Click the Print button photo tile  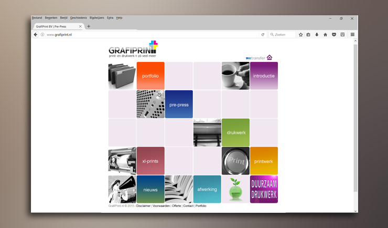tap(235, 161)
